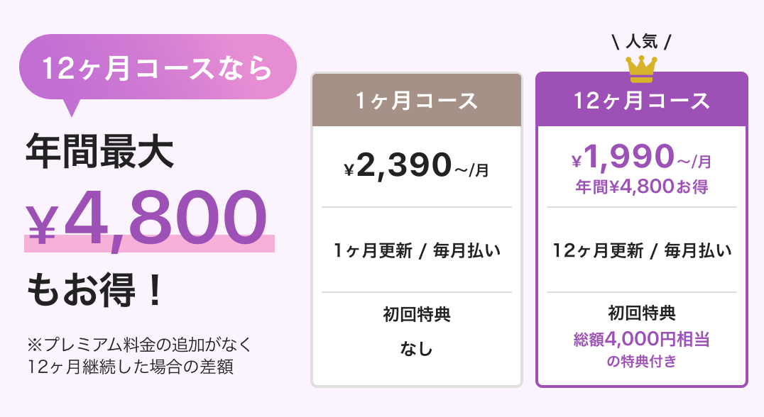Click 初回特典 in the 1ヶ月 card
Screen dimensions: 764x417
pos(417,314)
